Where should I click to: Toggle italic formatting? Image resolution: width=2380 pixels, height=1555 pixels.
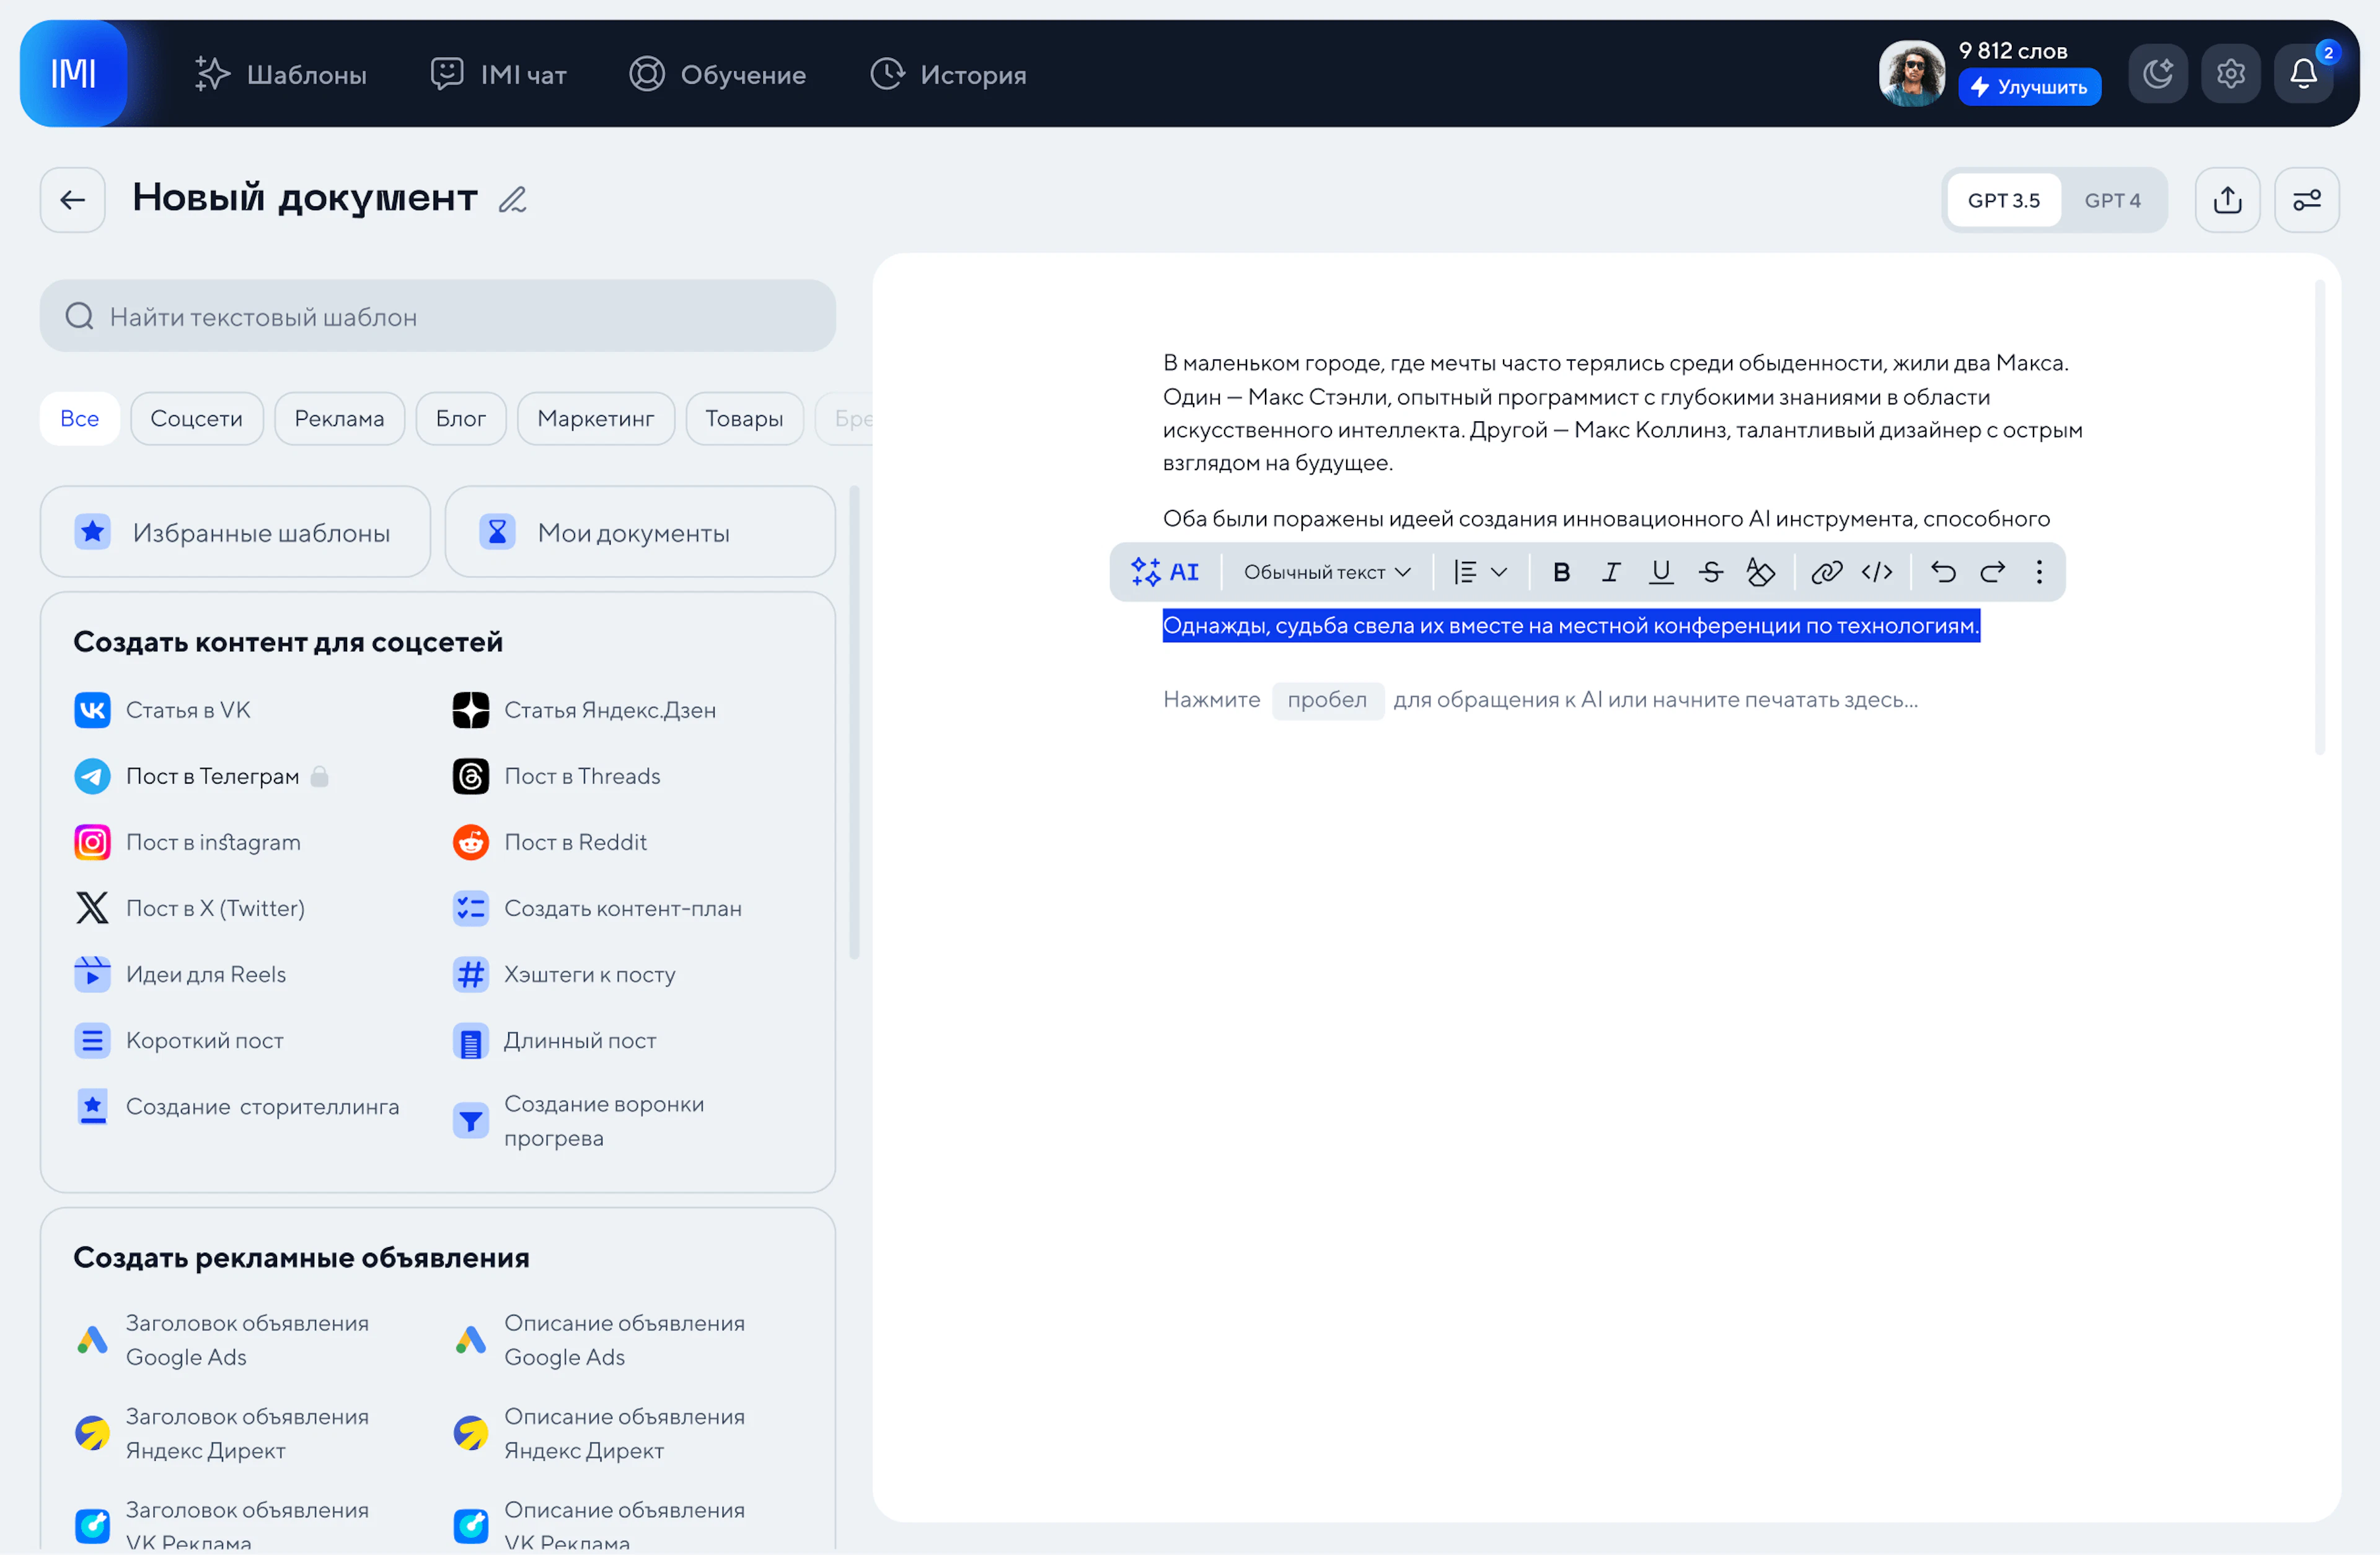pyautogui.click(x=1611, y=572)
